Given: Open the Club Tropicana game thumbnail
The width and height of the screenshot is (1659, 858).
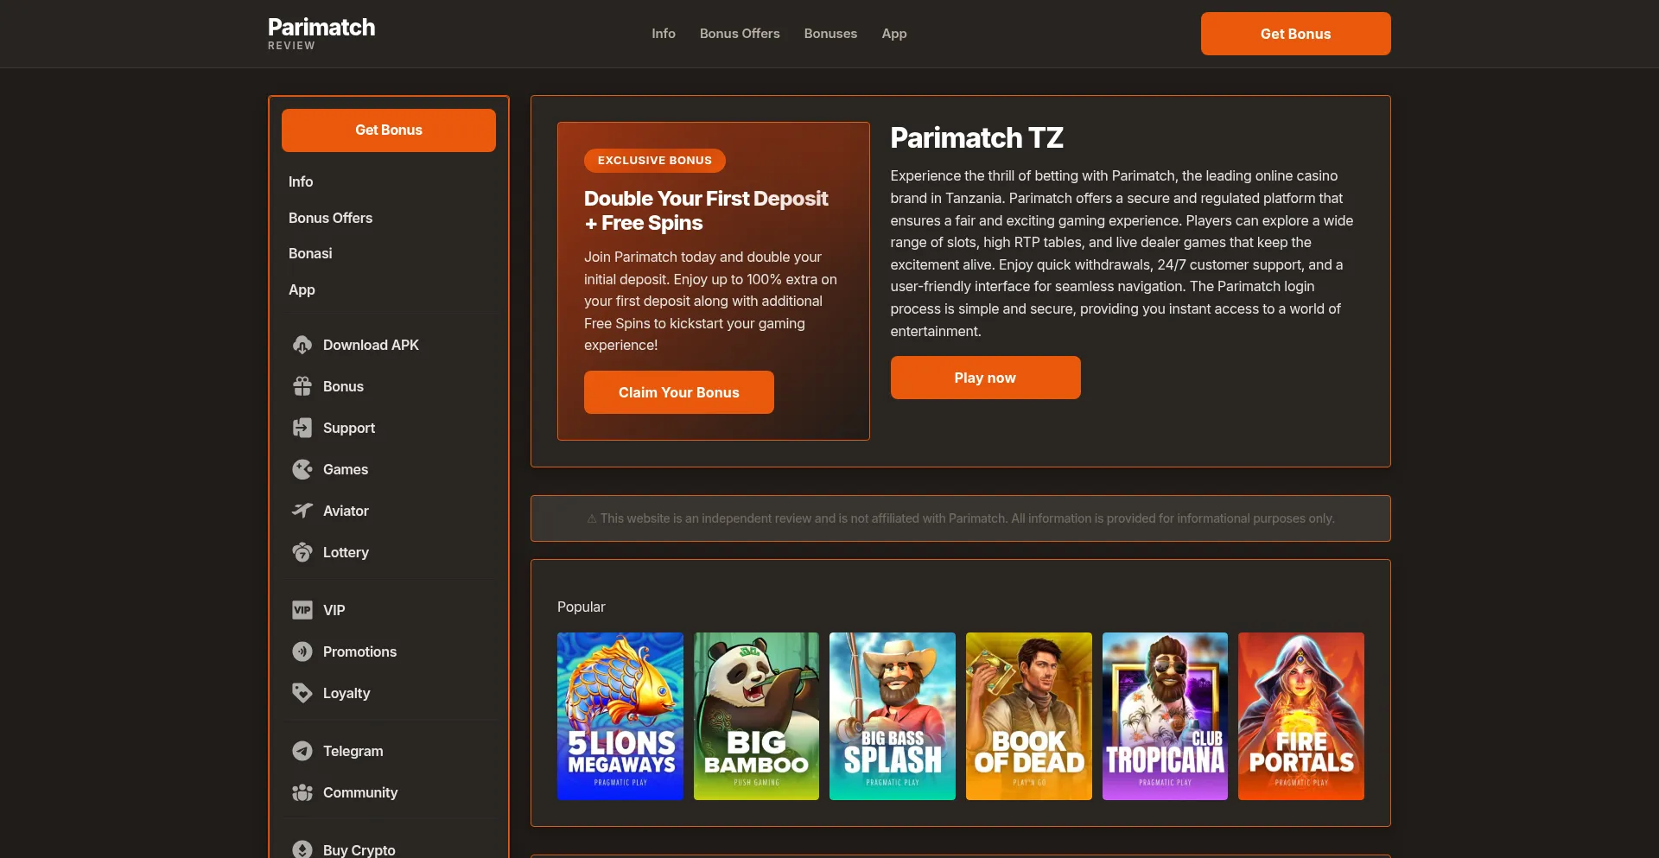Looking at the screenshot, I should pos(1165,716).
